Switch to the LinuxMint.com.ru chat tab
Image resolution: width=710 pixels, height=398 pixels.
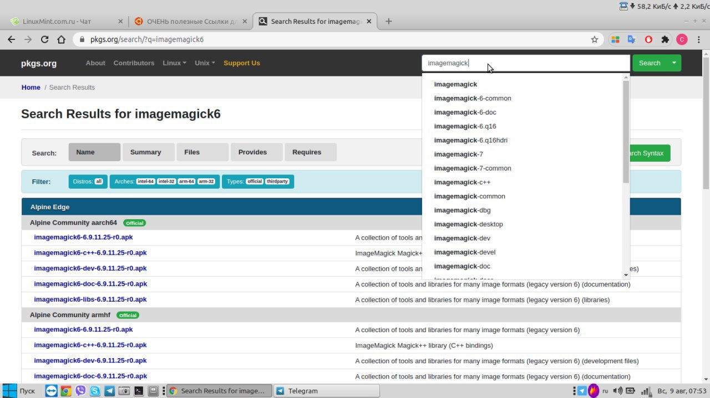coord(66,22)
